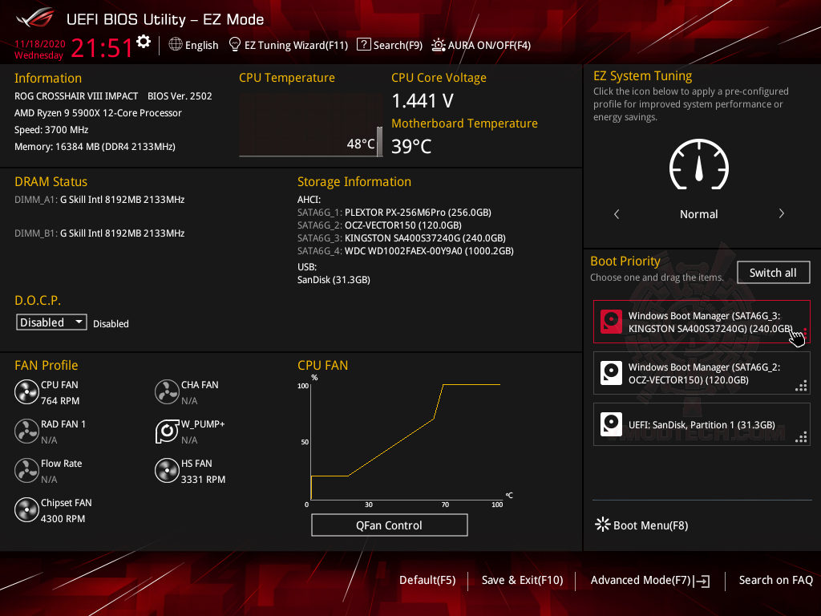Click the Normal tuning profile label
Screen dimensions: 821x616
(698, 213)
